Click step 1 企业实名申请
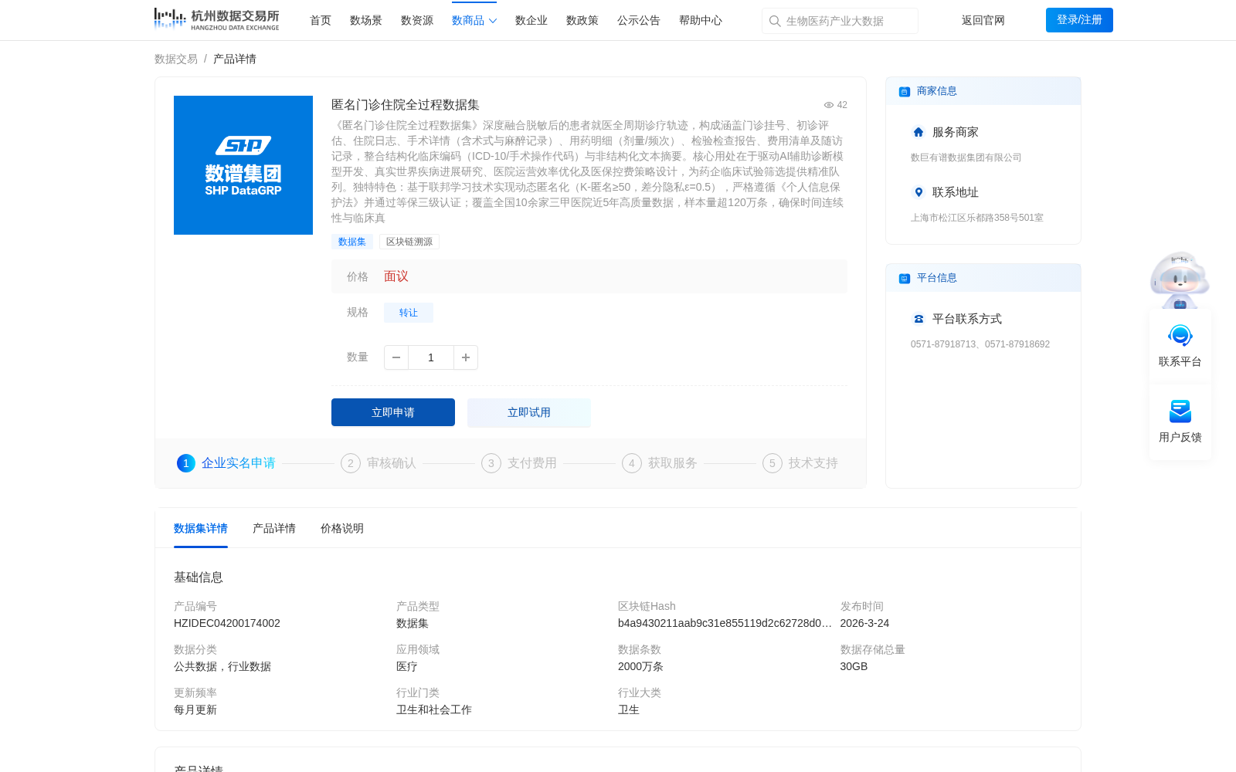The height and width of the screenshot is (772, 1236). click(226, 463)
